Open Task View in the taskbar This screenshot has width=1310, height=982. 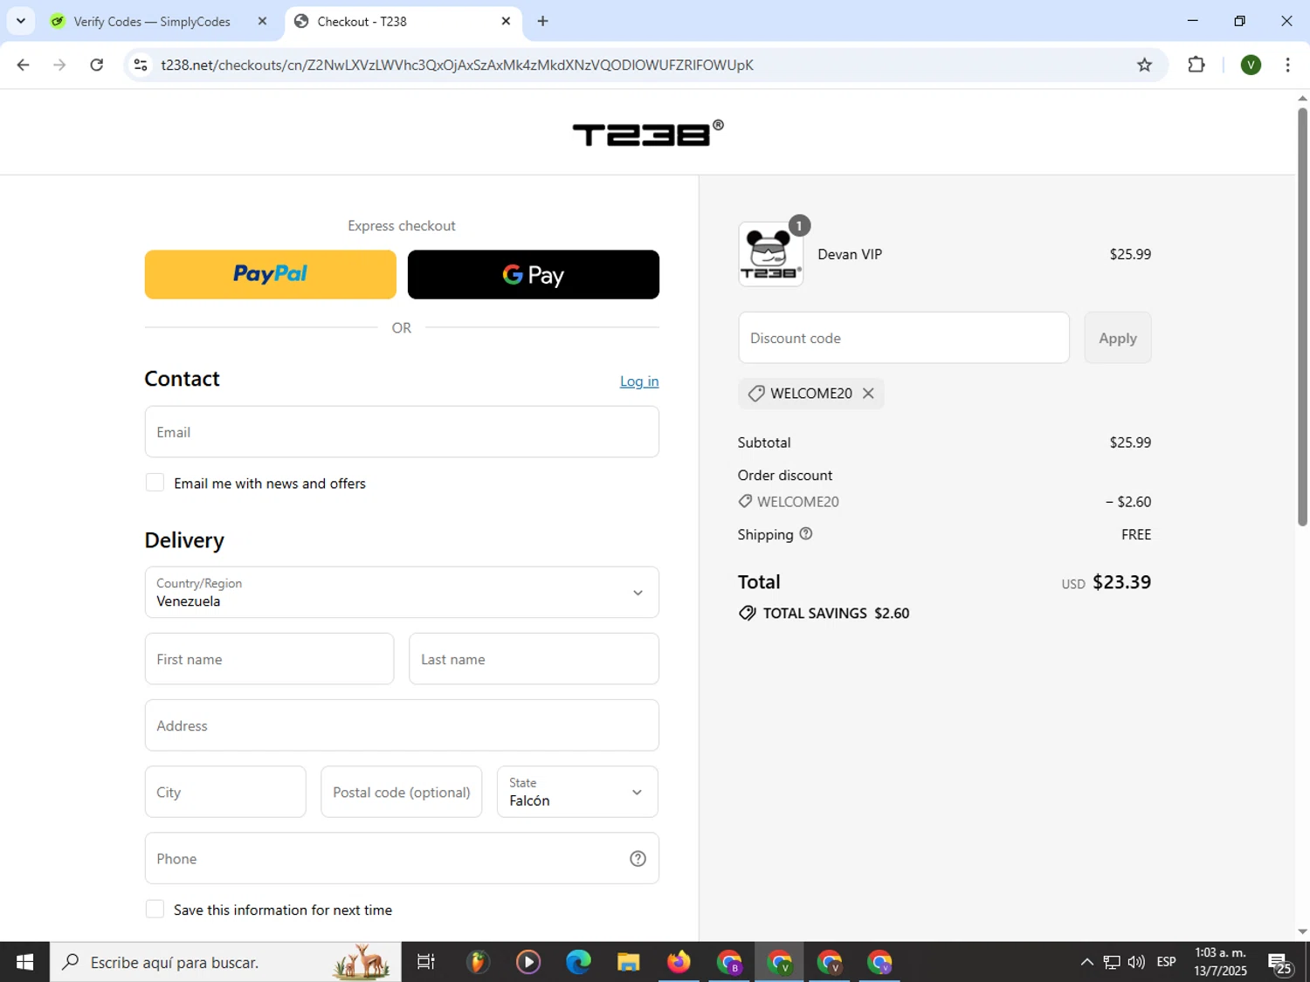tap(426, 962)
